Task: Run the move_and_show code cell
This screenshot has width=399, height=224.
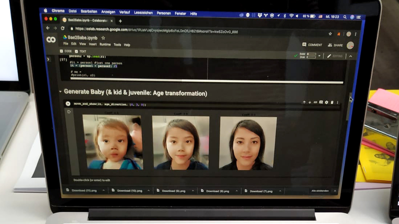Action: (68, 104)
